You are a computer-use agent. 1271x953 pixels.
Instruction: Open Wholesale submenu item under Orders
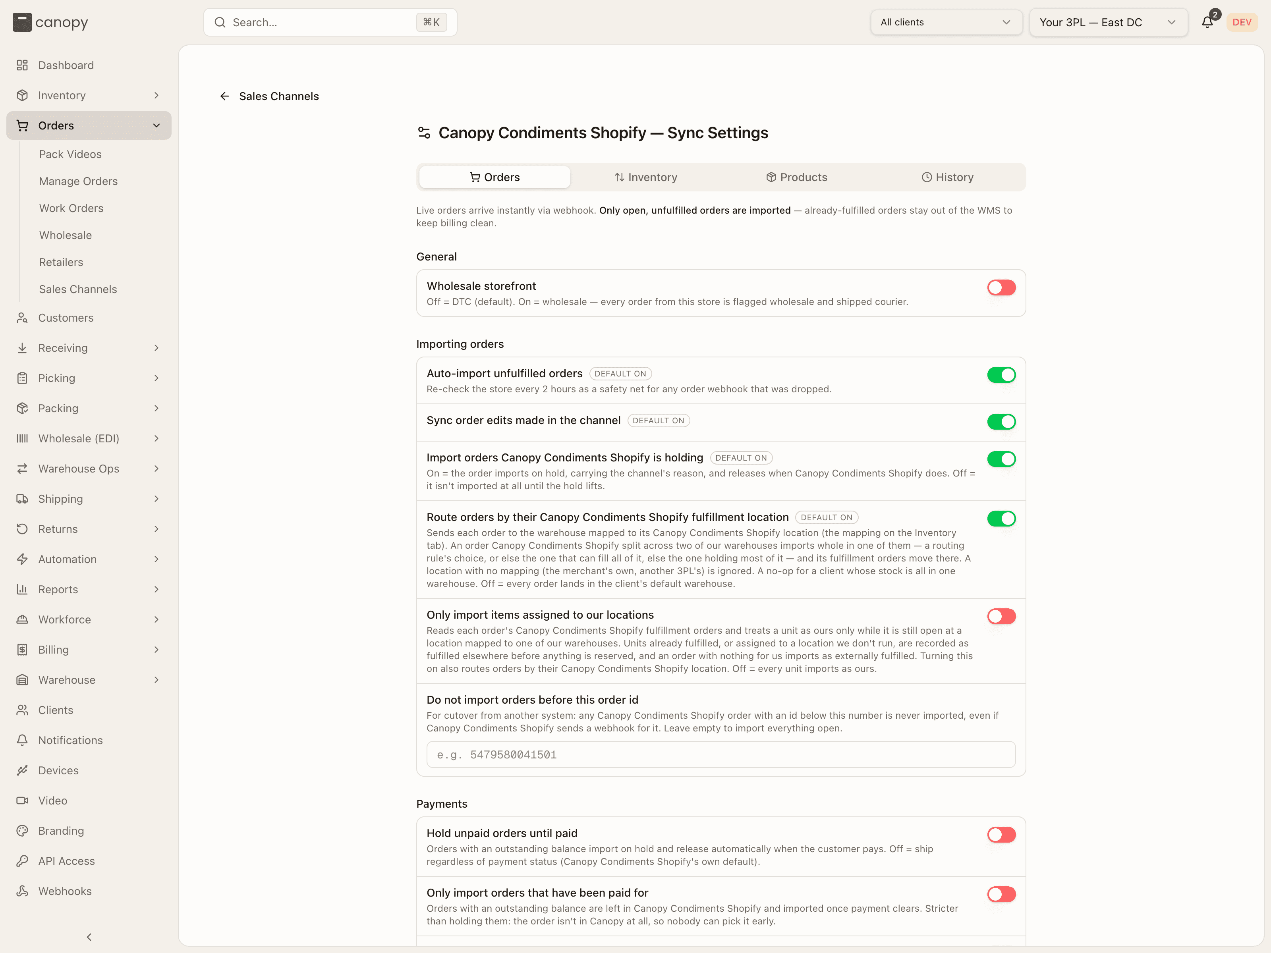point(66,235)
